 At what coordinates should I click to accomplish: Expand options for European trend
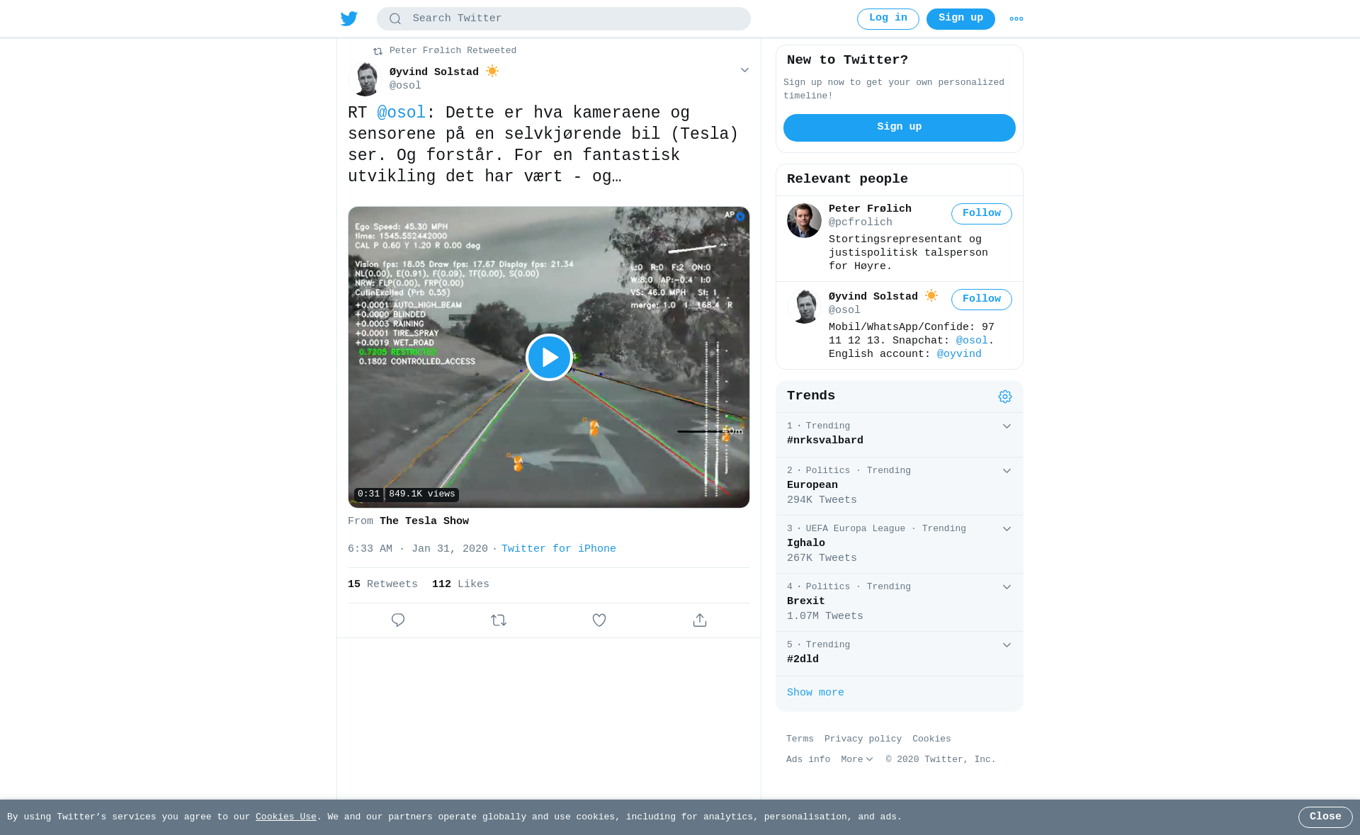click(1007, 471)
